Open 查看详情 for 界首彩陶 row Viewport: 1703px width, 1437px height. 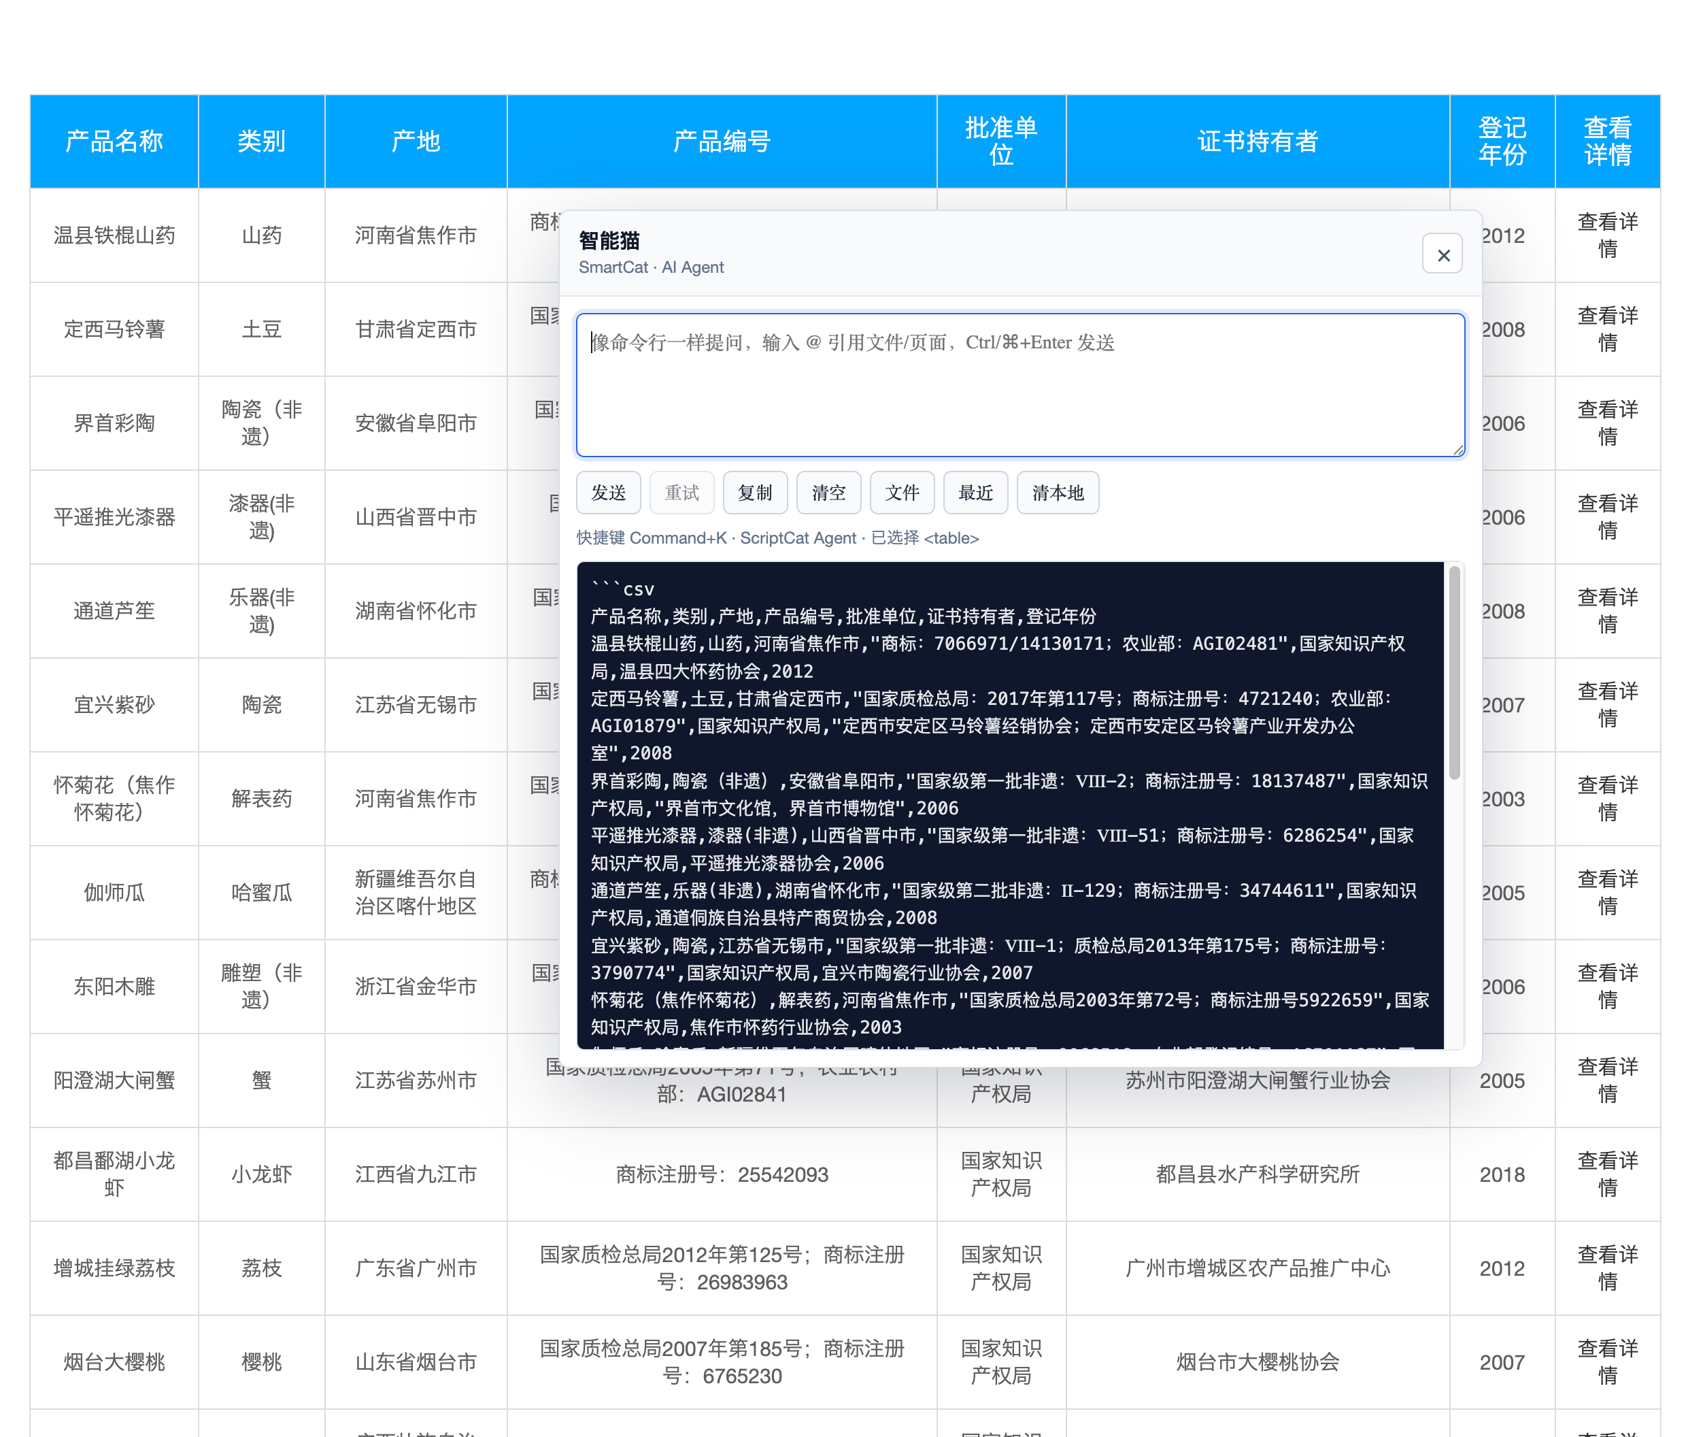pyautogui.click(x=1607, y=423)
